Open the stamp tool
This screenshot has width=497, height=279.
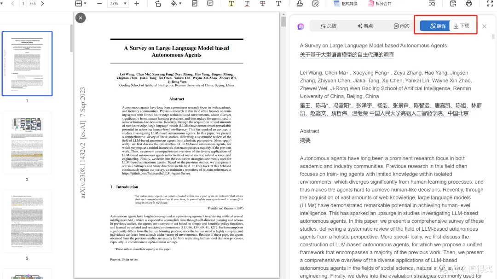tap(300, 4)
